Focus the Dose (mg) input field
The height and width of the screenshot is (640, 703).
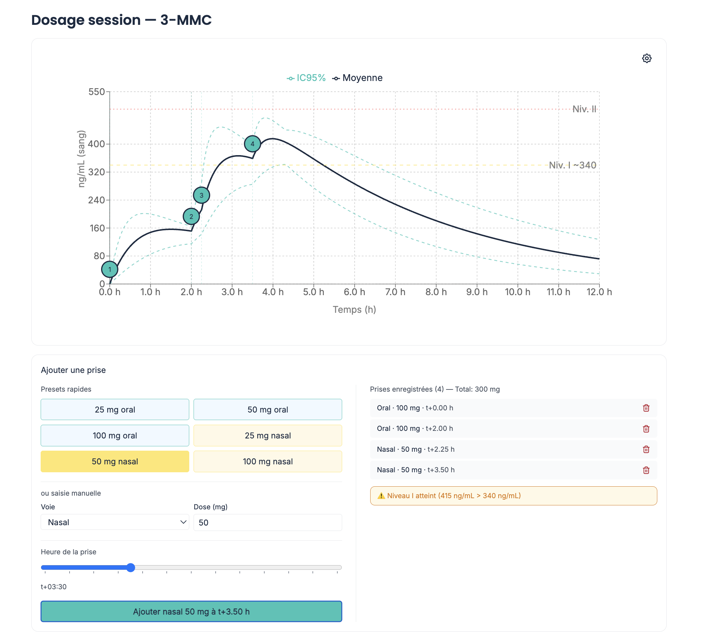pyautogui.click(x=268, y=522)
